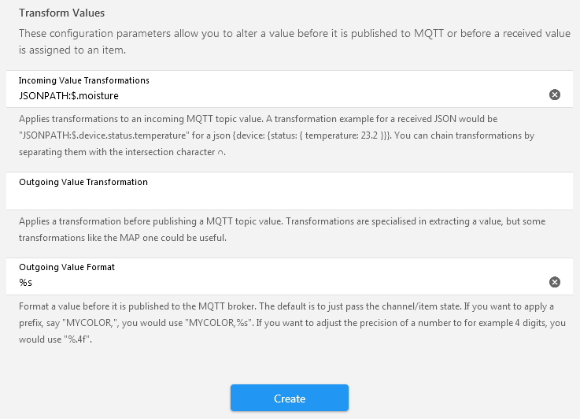The height and width of the screenshot is (419, 580).
Task: Clear the Outgoing Value Format field
Action: pos(555,282)
